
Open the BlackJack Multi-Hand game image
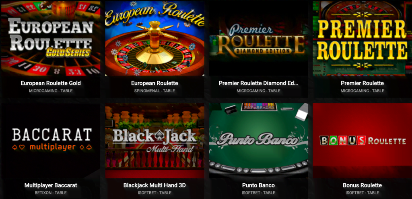154,140
